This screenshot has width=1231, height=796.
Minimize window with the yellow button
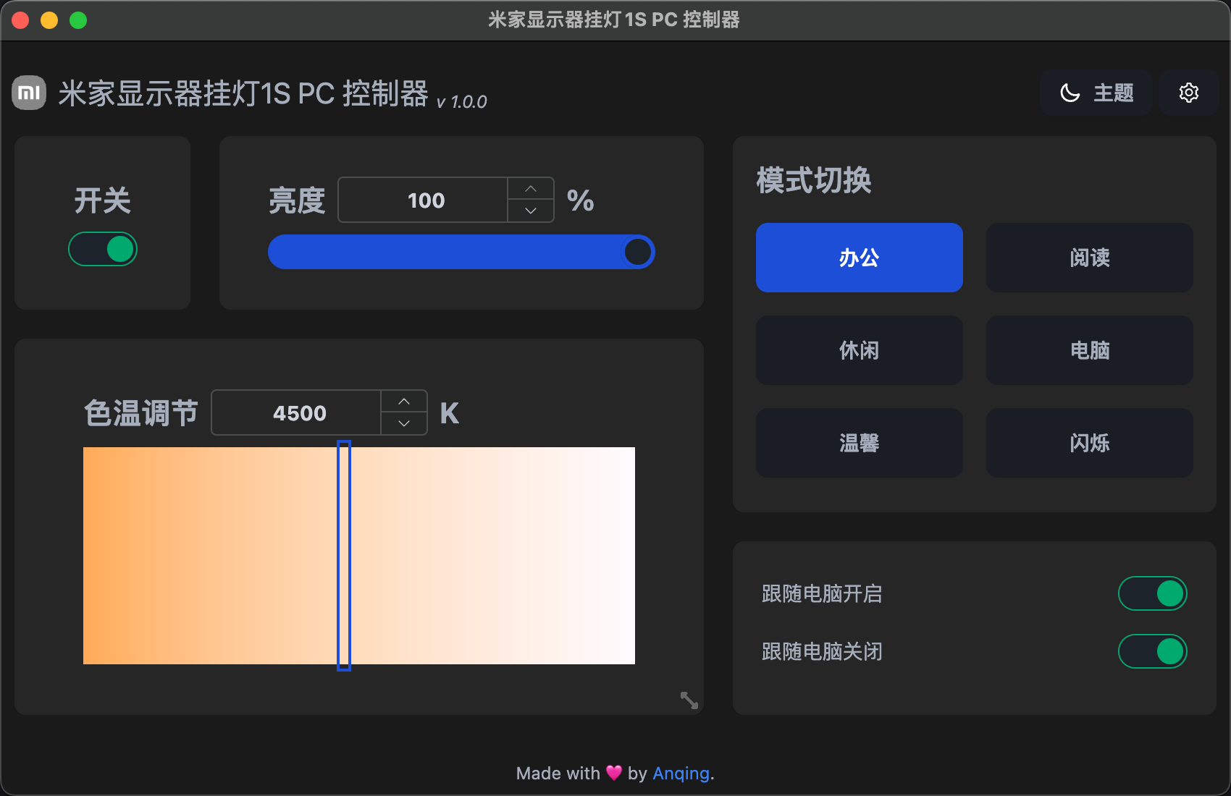click(x=49, y=20)
